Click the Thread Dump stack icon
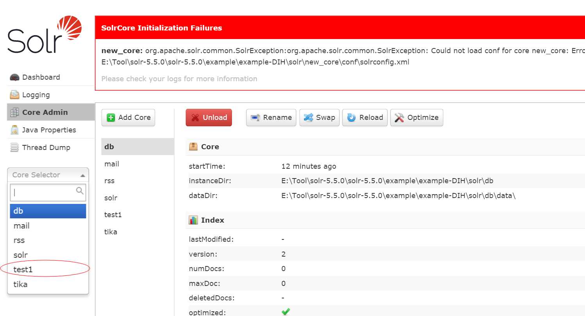 (14, 147)
